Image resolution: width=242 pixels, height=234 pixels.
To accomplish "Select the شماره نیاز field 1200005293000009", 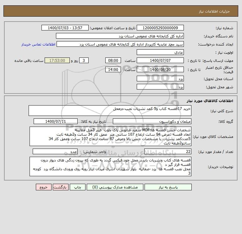I will click(160, 28).
